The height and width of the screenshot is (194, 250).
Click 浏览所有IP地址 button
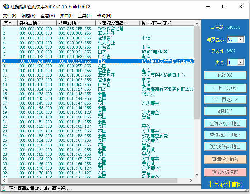225,146
